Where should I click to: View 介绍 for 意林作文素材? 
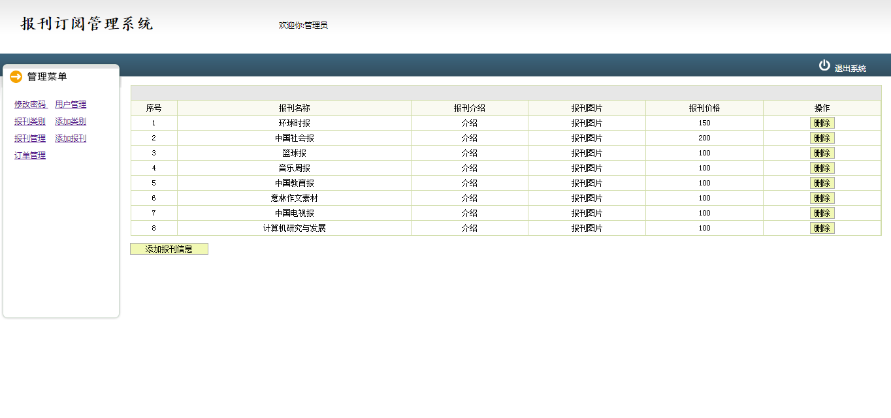470,198
